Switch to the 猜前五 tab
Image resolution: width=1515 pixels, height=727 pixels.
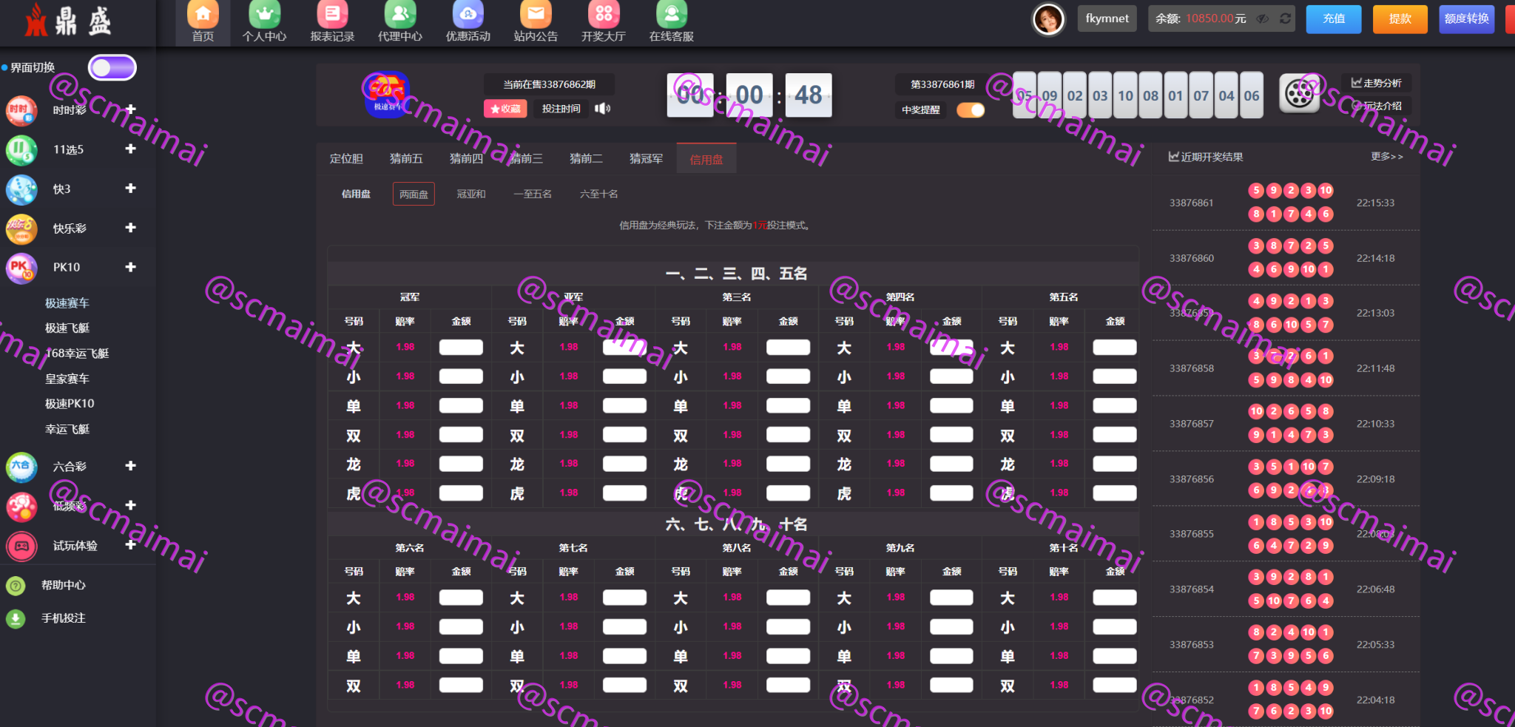click(x=406, y=159)
